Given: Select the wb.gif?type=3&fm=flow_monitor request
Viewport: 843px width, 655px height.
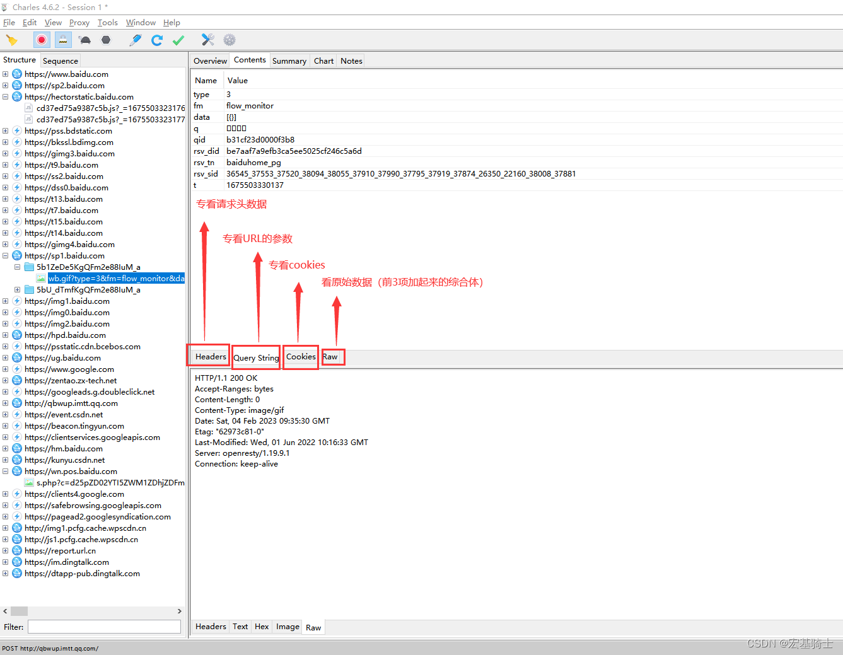Looking at the screenshot, I should pyautogui.click(x=116, y=279).
